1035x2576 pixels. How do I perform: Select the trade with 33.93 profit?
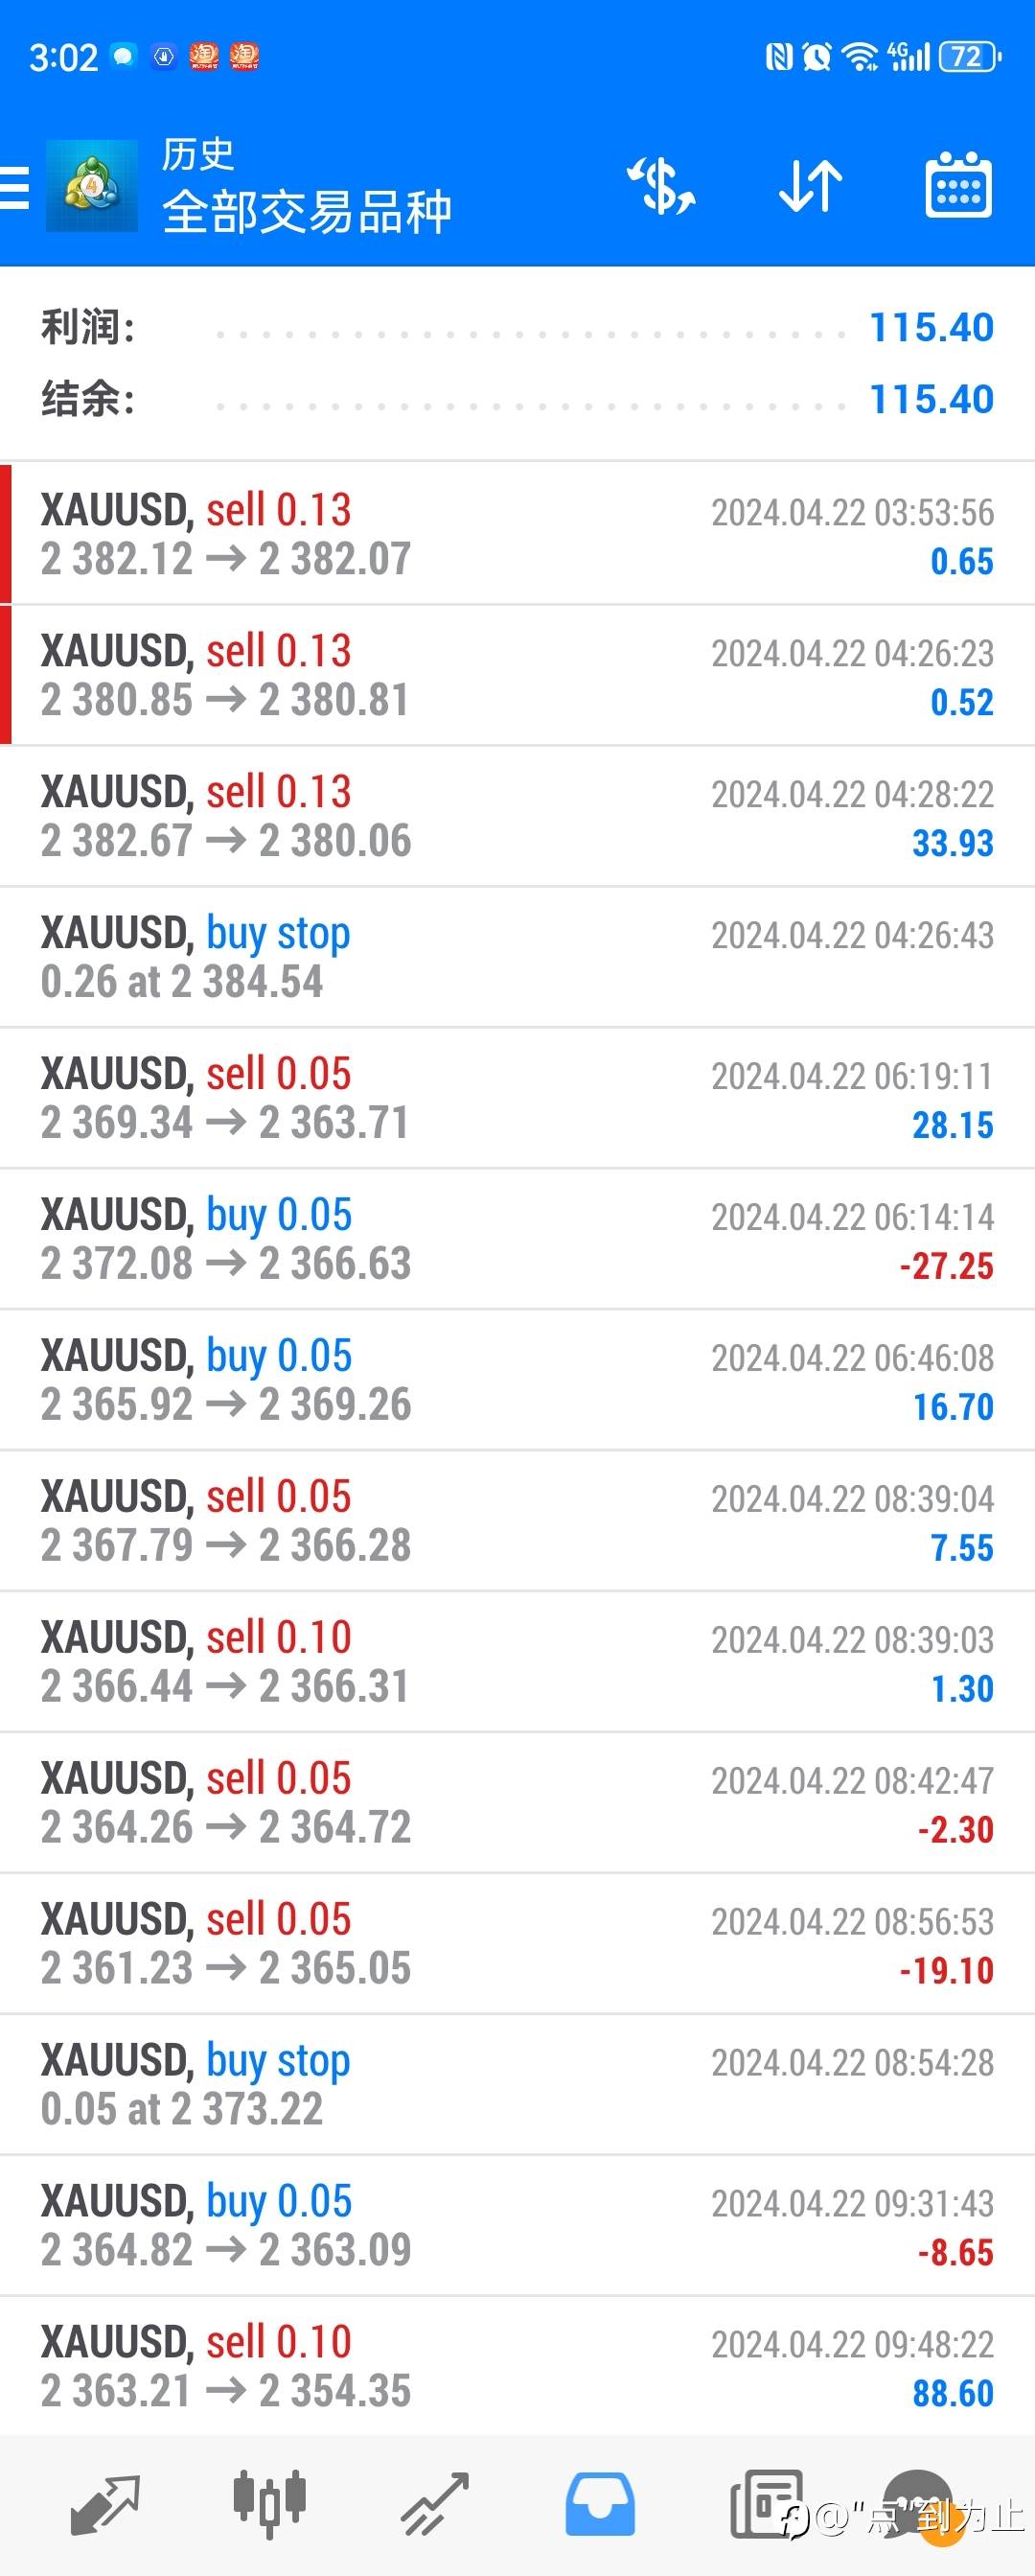pyautogui.click(x=517, y=816)
